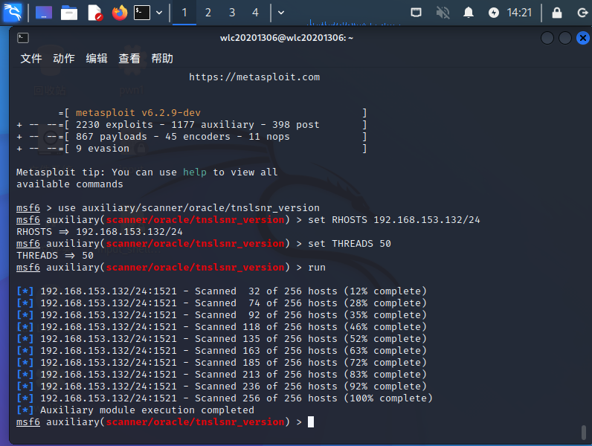Viewport: 592px width, 446px height.
Task: Lock the screen with the padlock icon
Action: [x=557, y=13]
